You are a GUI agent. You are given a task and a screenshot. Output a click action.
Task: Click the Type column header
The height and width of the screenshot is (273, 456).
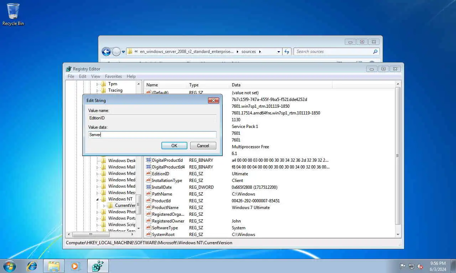[x=208, y=85]
